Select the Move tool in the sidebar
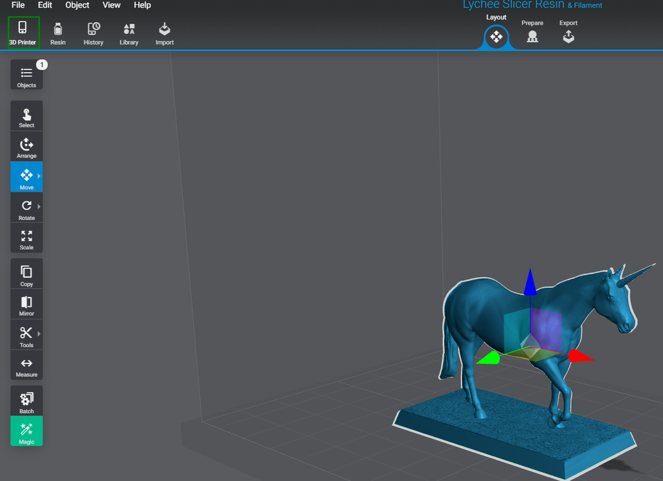This screenshot has width=663, height=481. click(26, 176)
